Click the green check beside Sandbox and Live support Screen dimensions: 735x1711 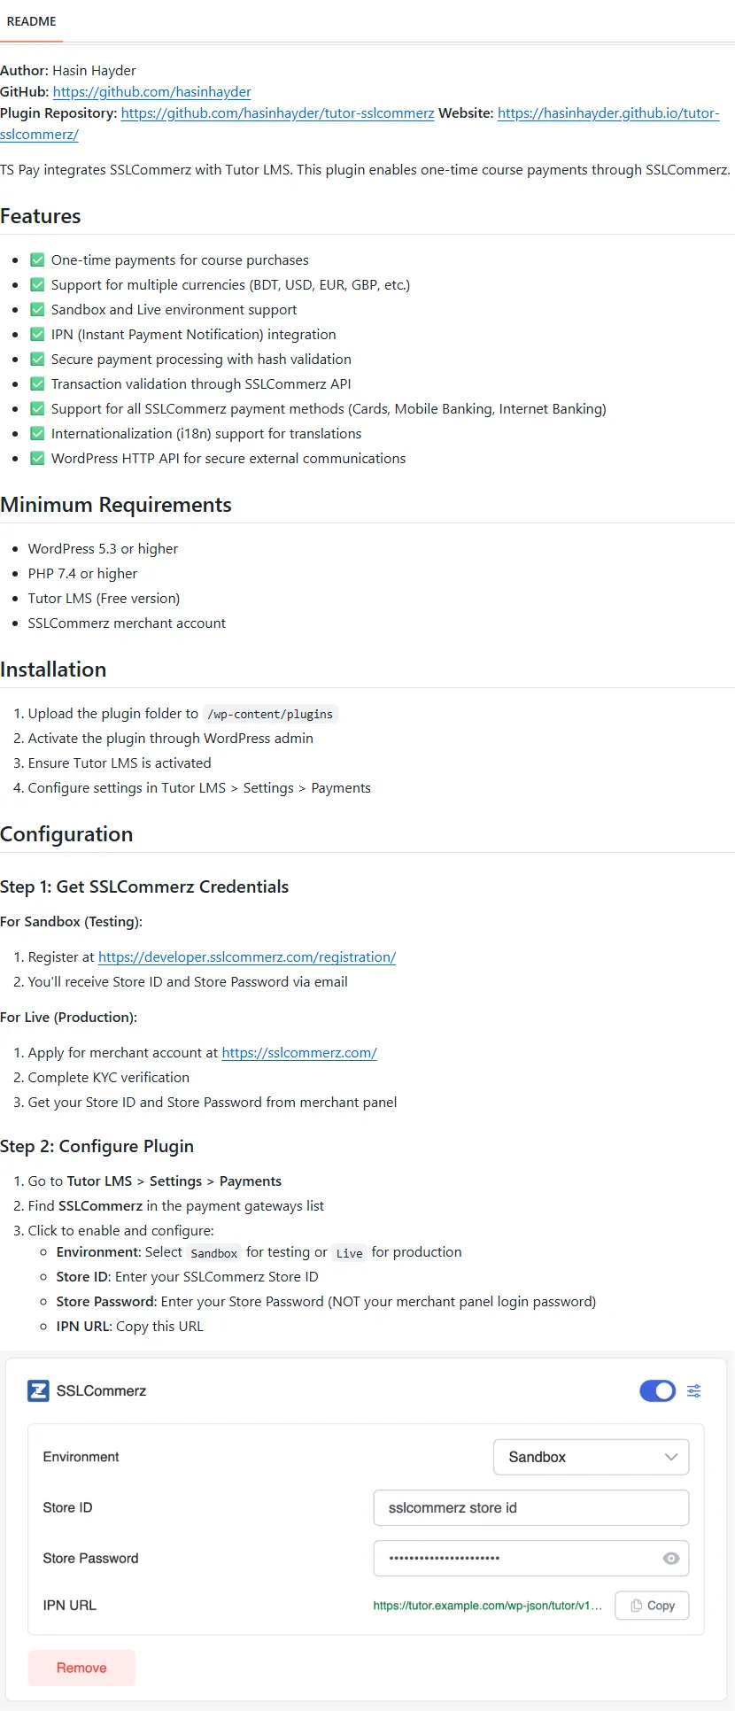tap(37, 310)
